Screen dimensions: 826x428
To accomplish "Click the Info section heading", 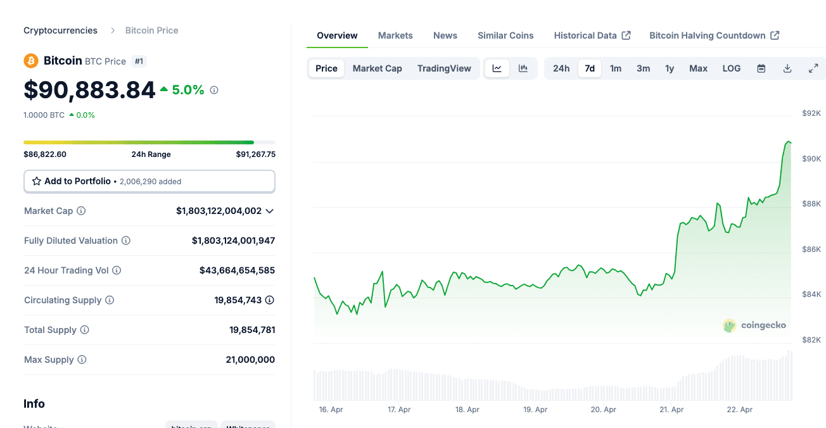I will 34,404.
